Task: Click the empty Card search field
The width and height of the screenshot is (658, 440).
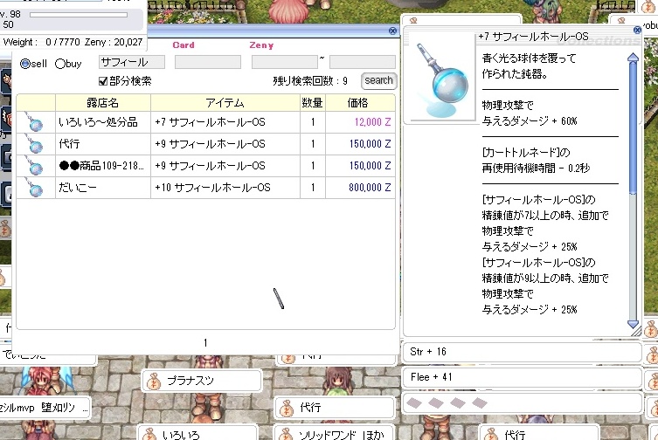Action: click(208, 62)
